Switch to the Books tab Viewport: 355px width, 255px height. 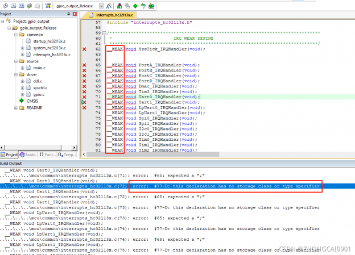coord(27,154)
